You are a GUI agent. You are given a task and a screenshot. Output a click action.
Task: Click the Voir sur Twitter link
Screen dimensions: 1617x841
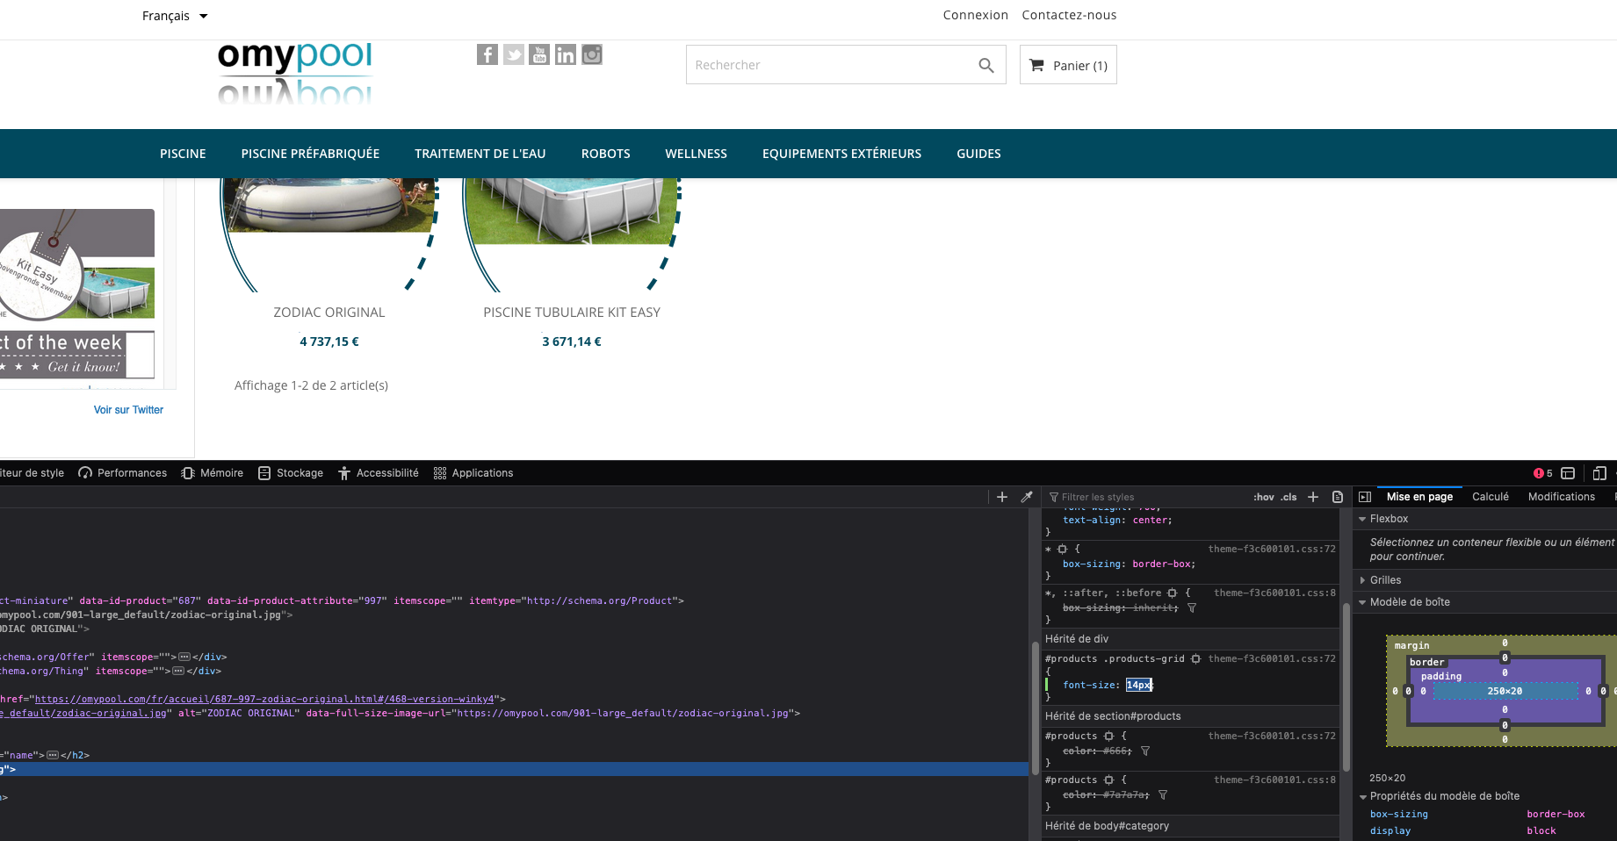[x=128, y=410]
